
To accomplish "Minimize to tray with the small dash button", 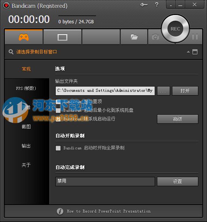I will (x=171, y=5).
